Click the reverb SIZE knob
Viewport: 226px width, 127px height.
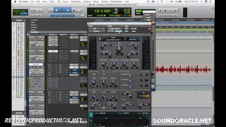pos(102,46)
